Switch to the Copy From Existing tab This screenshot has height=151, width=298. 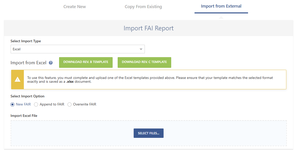(143, 7)
